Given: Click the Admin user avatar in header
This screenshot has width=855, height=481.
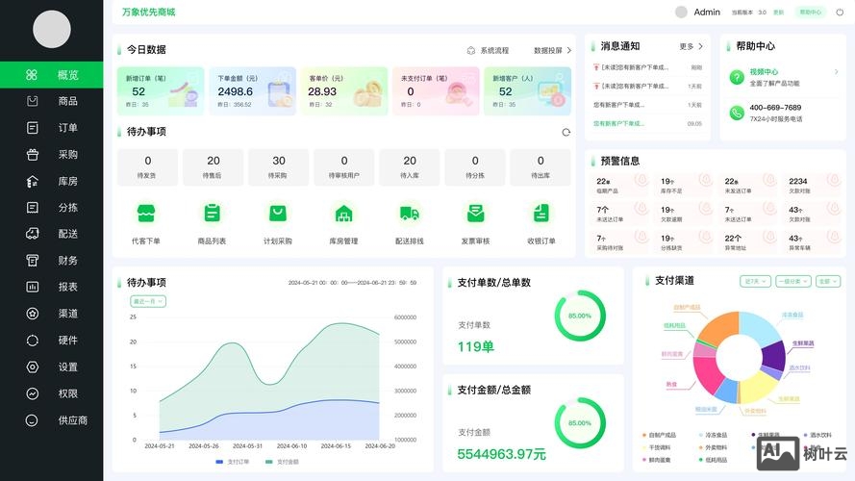Looking at the screenshot, I should (681, 12).
